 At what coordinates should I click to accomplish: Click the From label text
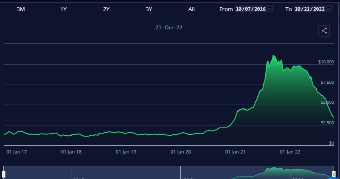click(226, 9)
